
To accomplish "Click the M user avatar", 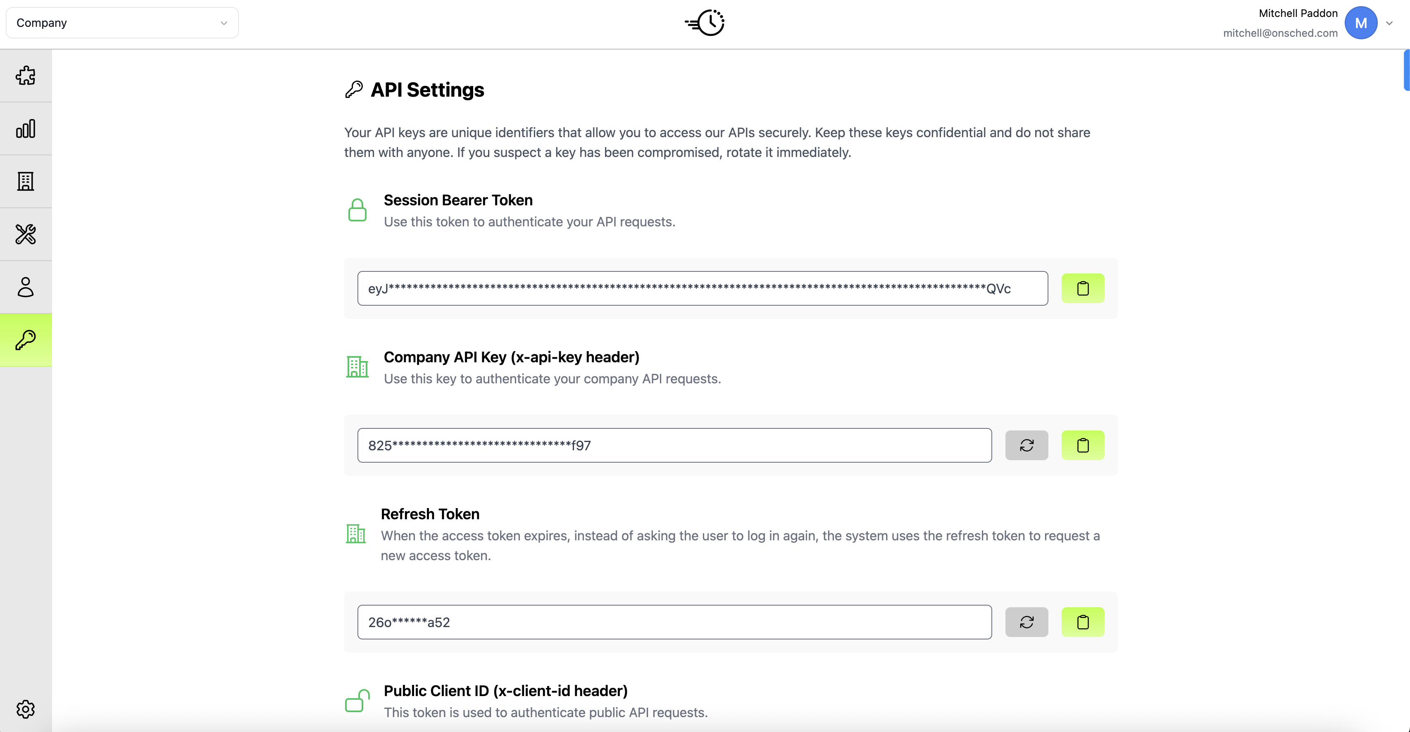I will pos(1361,23).
